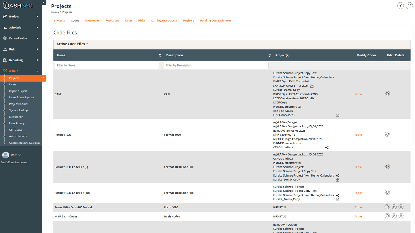Collapse the Admin sidebar menu
This screenshot has width=415, height=233.
[x=21, y=71]
